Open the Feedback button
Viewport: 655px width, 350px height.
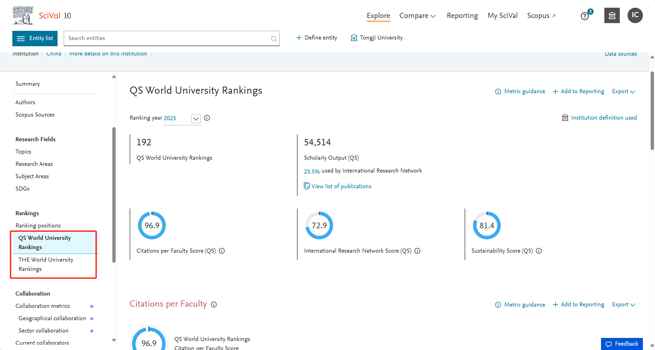[x=622, y=344]
